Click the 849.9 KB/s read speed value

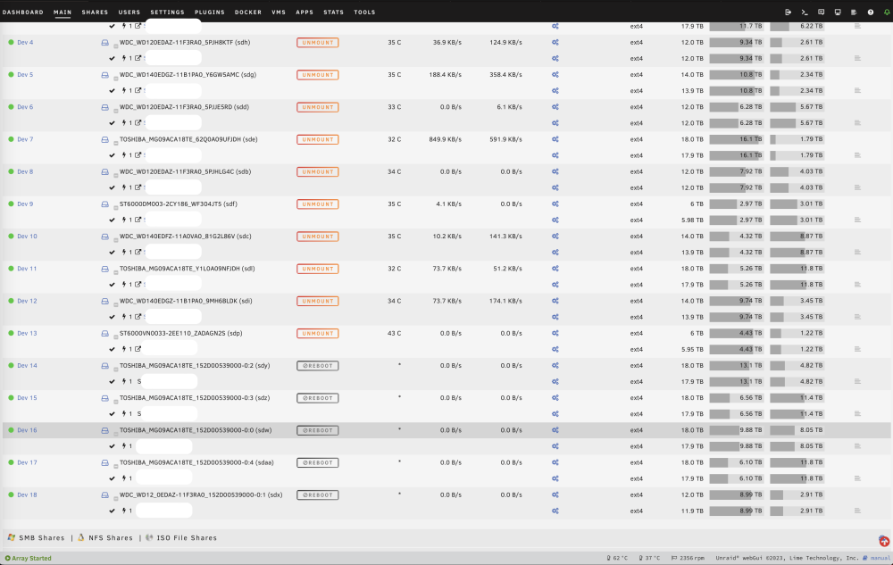click(446, 139)
